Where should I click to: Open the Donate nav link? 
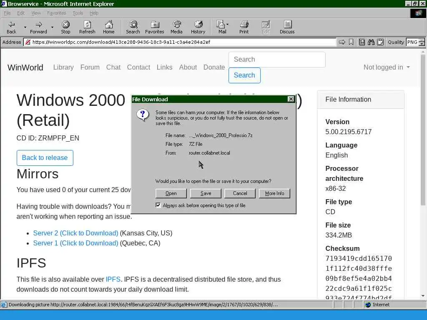(x=214, y=67)
